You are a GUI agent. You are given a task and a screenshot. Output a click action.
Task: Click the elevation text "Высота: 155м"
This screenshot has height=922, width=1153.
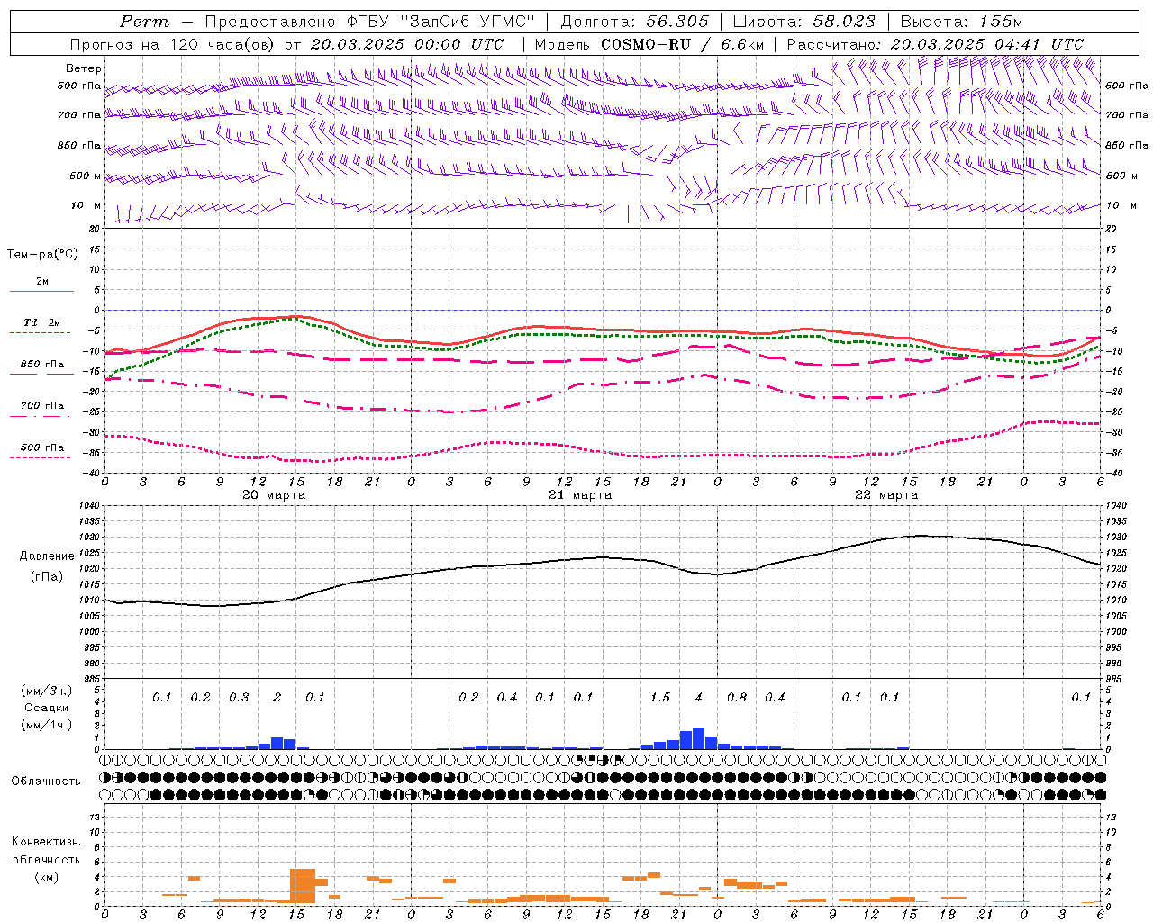coord(962,22)
